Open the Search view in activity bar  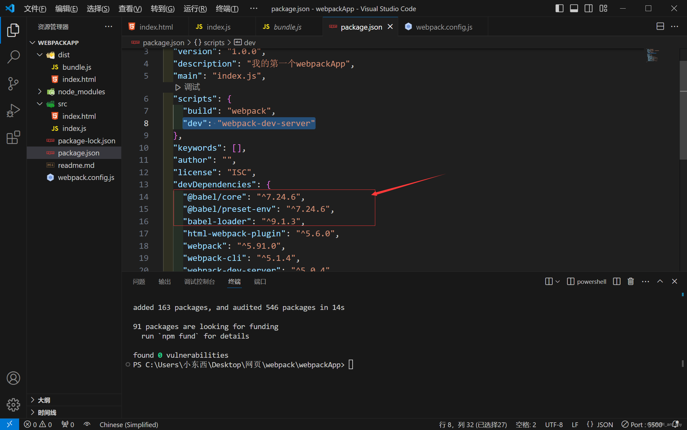[x=13, y=57]
